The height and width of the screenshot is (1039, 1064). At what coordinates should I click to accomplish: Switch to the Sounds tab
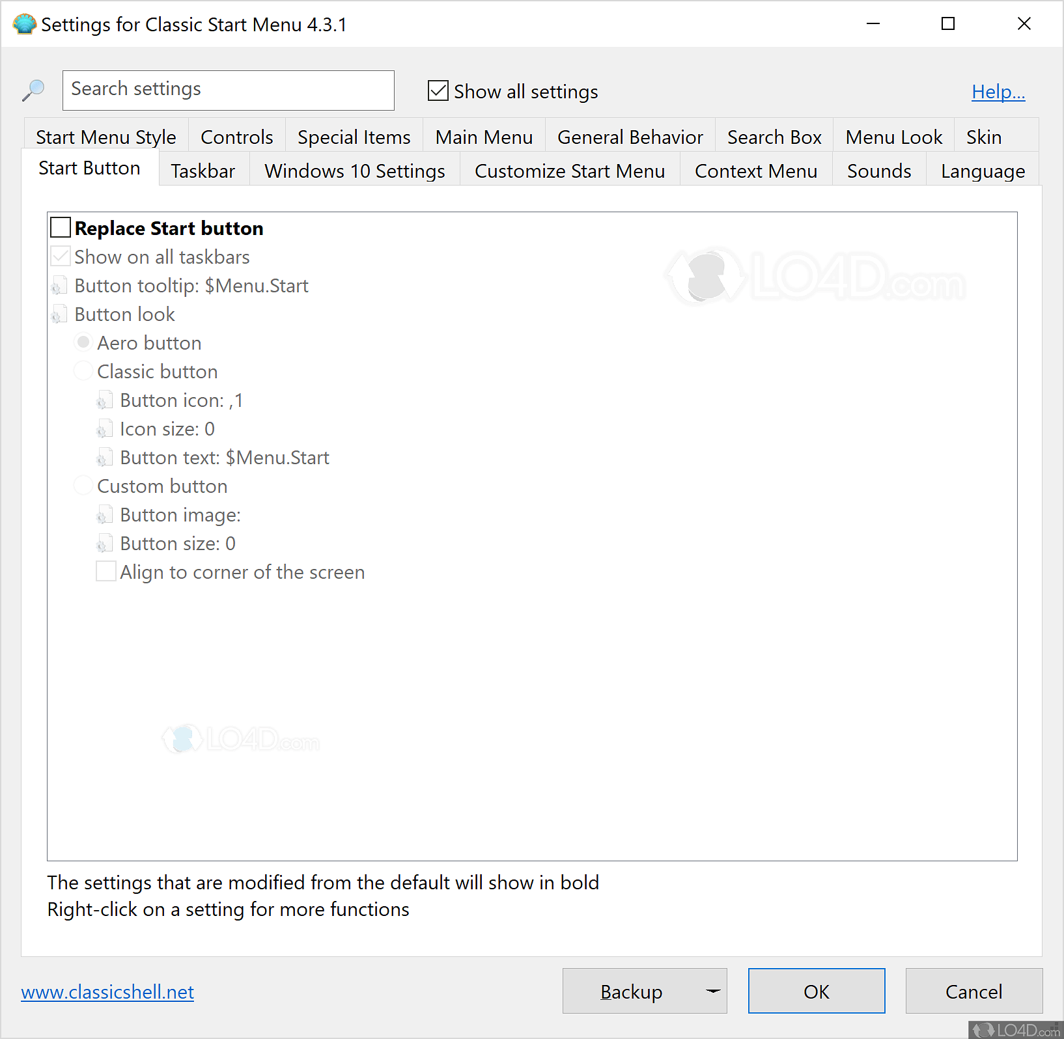point(879,171)
